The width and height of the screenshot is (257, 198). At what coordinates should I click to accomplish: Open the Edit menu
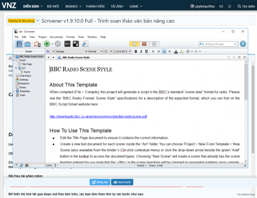click(x=24, y=37)
